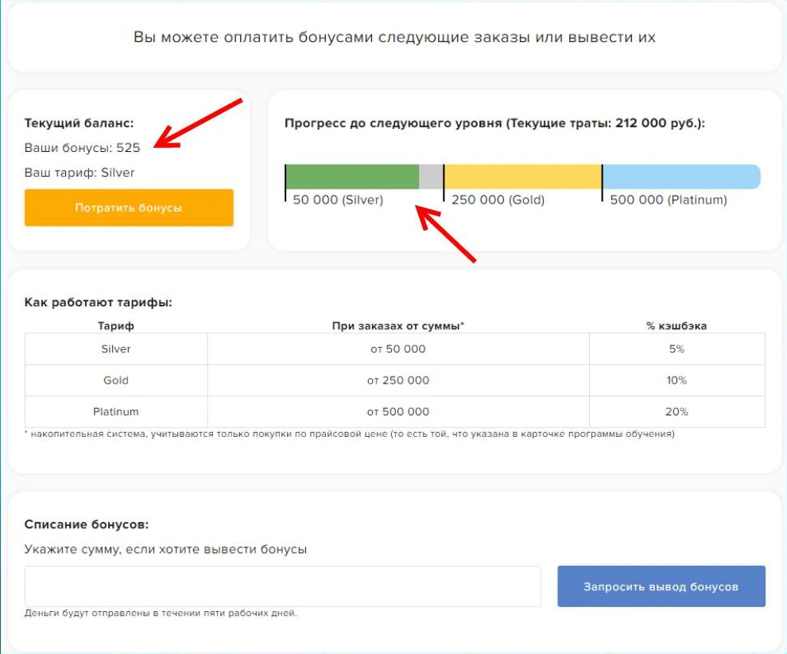Click the '10%' cashback cell
The height and width of the screenshot is (654, 787).
[677, 380]
